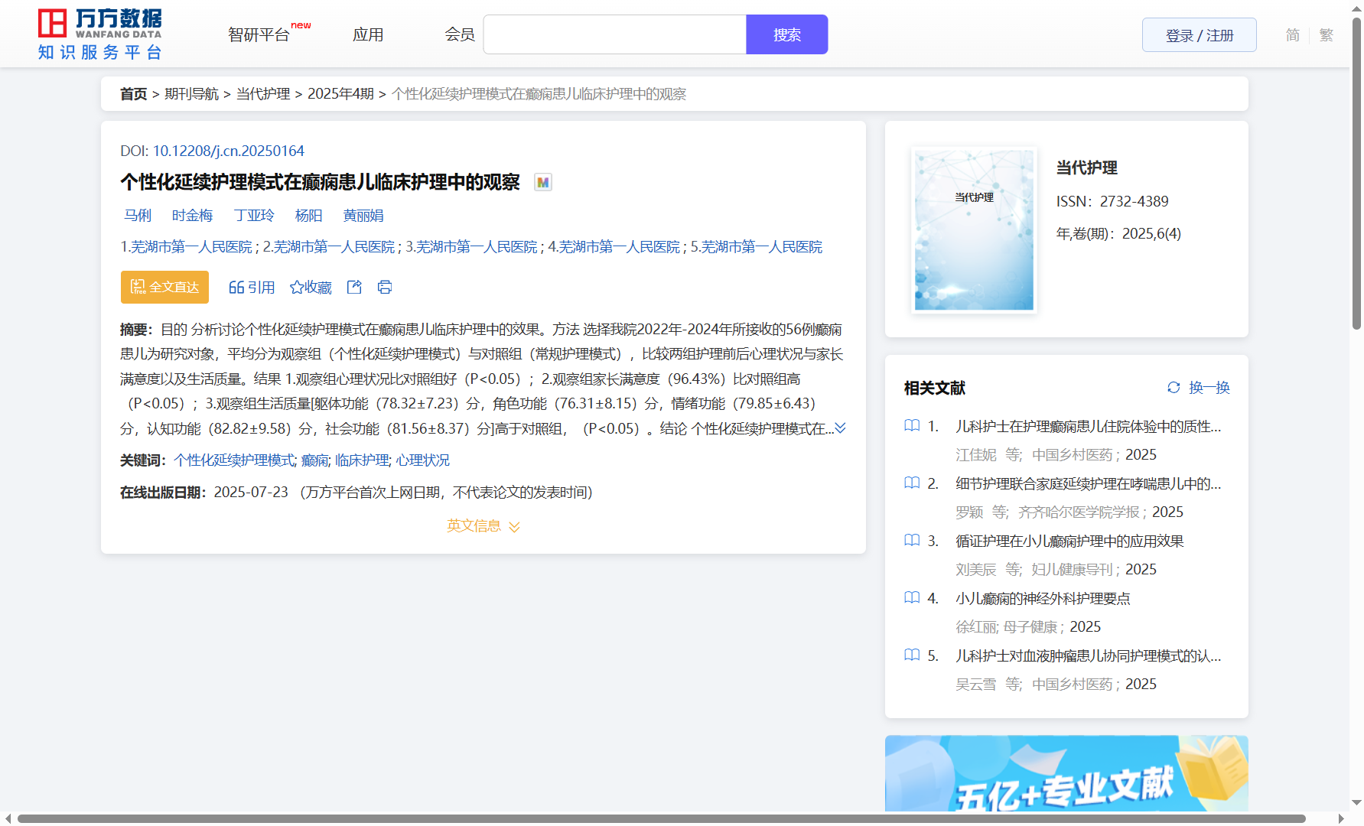The height and width of the screenshot is (826, 1364).
Task: Expand the full abstract text arrow
Action: click(840, 428)
